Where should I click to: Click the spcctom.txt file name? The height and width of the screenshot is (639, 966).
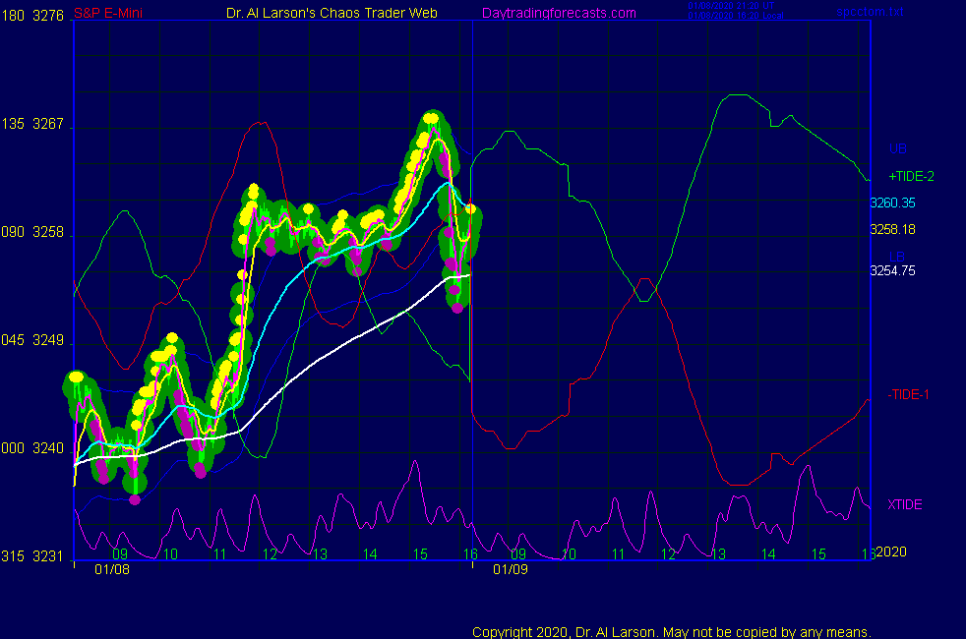click(x=870, y=12)
